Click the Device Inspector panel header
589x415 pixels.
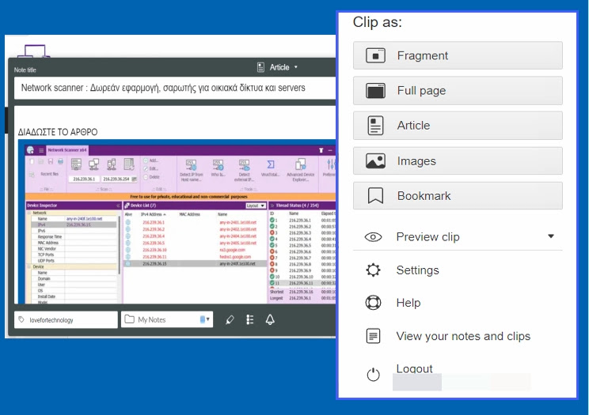[74, 206]
